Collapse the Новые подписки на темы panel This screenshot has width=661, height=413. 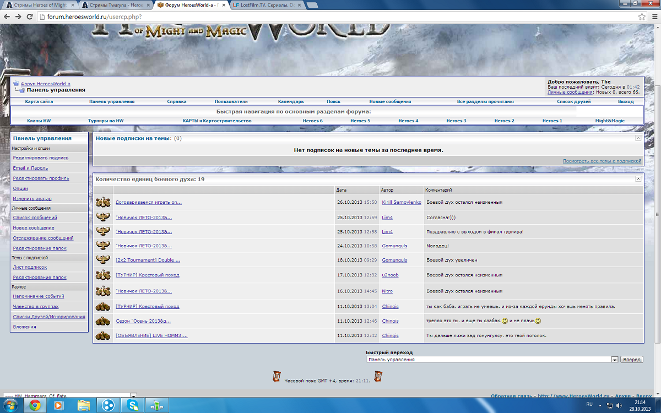click(x=638, y=138)
